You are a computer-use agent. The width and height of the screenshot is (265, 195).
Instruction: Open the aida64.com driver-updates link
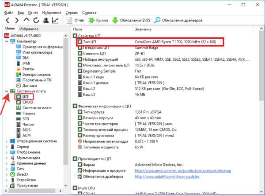[167, 177]
